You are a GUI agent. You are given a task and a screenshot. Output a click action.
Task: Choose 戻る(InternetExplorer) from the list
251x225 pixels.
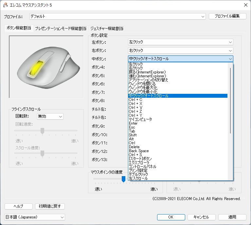click(178, 72)
